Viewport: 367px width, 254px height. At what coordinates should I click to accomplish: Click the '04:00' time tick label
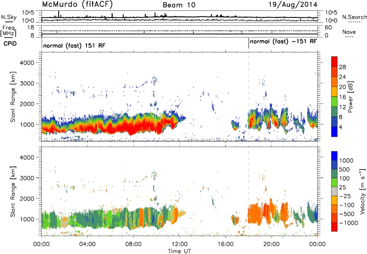point(87,244)
